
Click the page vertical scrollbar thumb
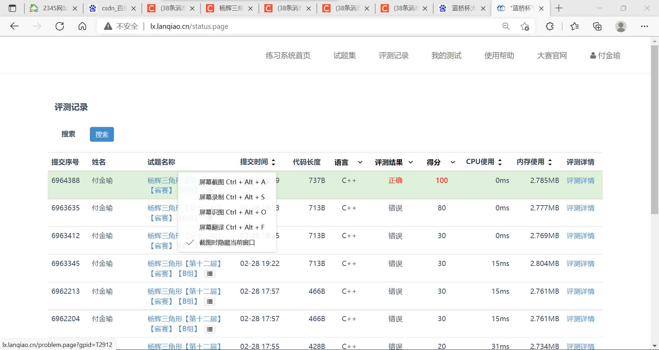pyautogui.click(x=655, y=129)
